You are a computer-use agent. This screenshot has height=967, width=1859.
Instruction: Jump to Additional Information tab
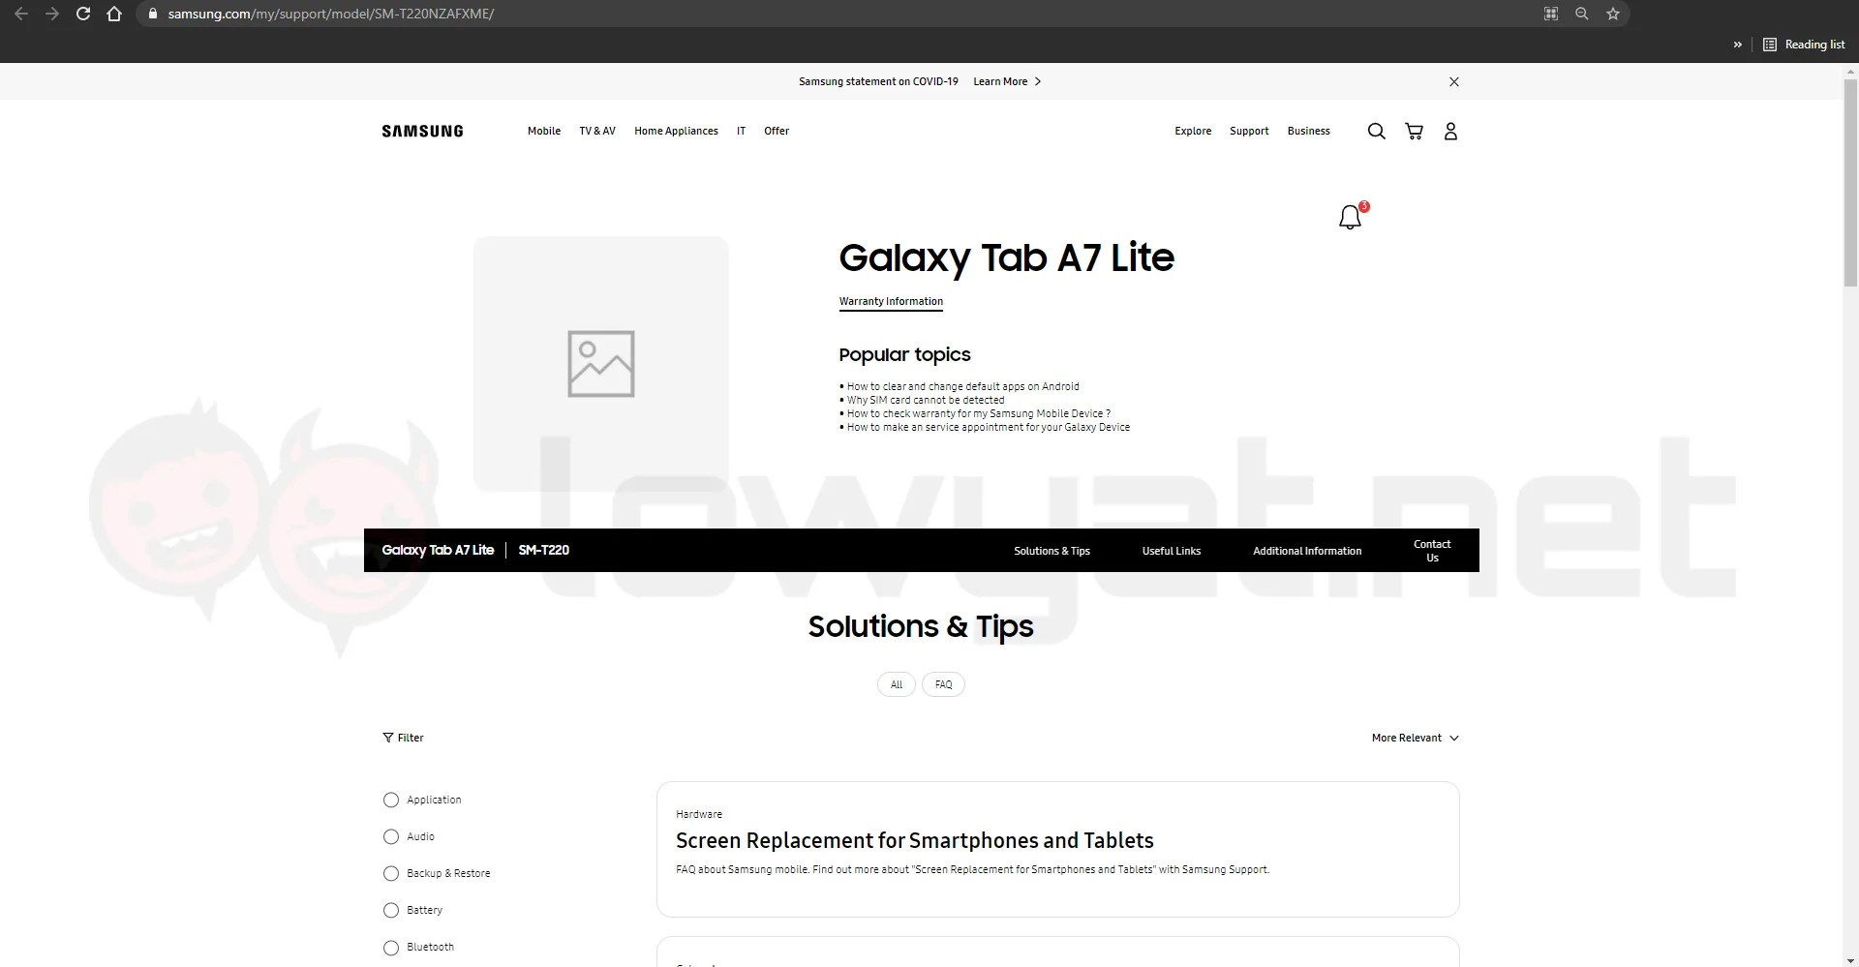(x=1307, y=551)
